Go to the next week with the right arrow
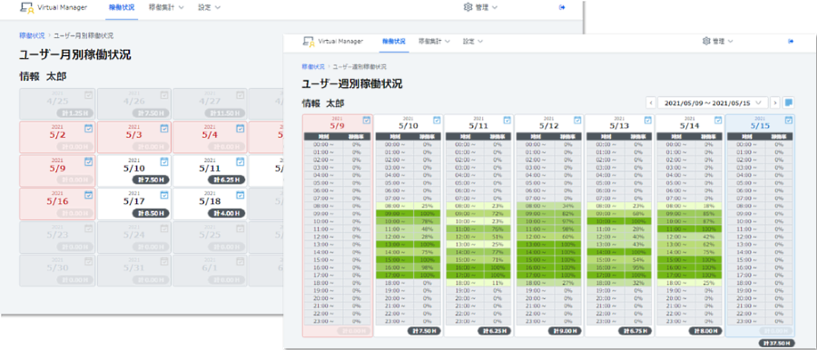The image size is (817, 350). pos(775,102)
